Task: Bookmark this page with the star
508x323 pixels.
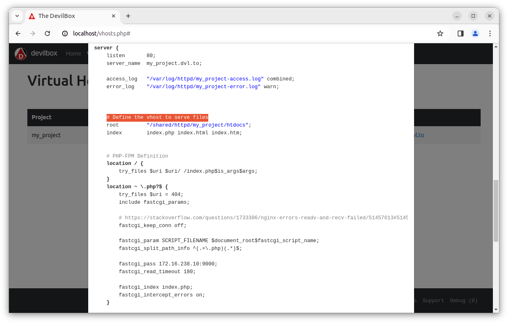Action: click(x=440, y=33)
